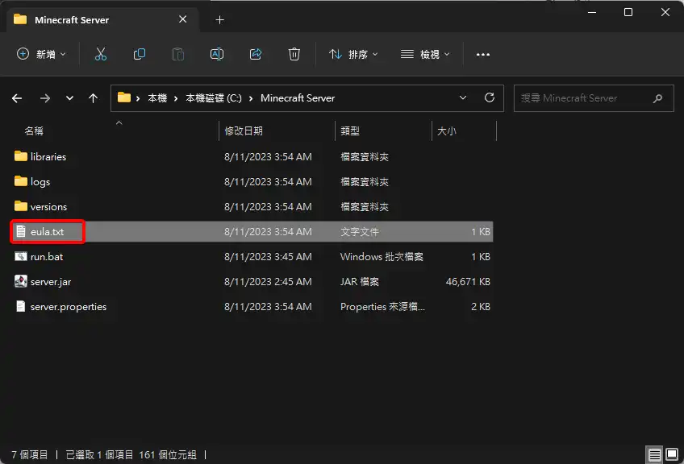Click the logs folder icon

pos(20,180)
